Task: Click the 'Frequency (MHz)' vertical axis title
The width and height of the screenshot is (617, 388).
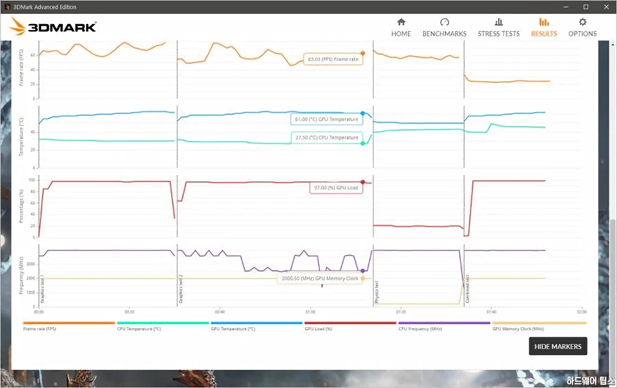Action: click(21, 275)
